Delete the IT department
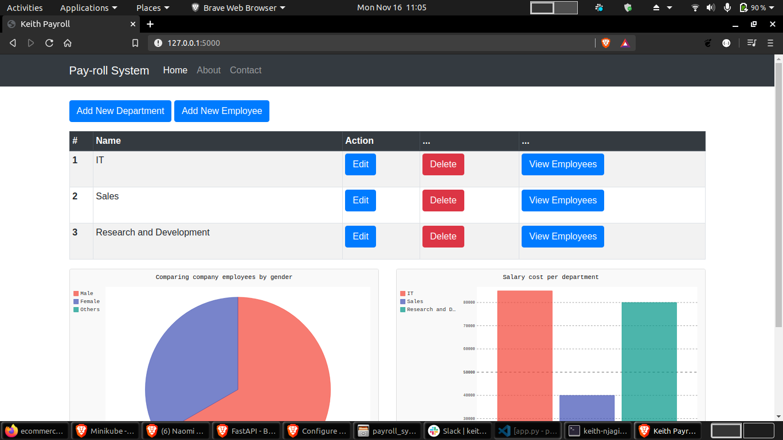This screenshot has width=783, height=440. (443, 164)
